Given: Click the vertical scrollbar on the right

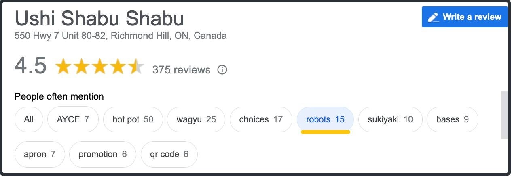Looking at the screenshot, I should (x=504, y=115).
